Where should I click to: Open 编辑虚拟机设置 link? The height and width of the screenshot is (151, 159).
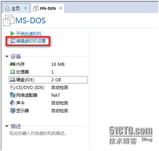coord(31,41)
